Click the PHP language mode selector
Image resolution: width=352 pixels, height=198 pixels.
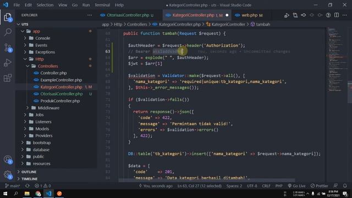(x=279, y=186)
